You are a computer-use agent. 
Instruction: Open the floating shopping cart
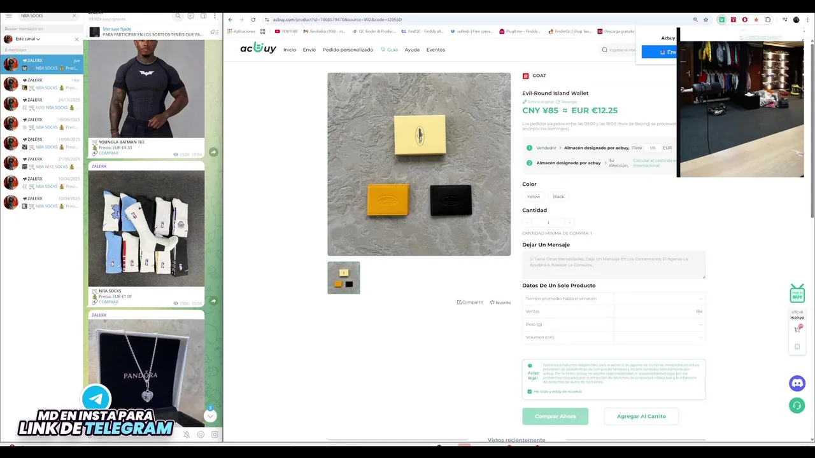click(x=797, y=329)
